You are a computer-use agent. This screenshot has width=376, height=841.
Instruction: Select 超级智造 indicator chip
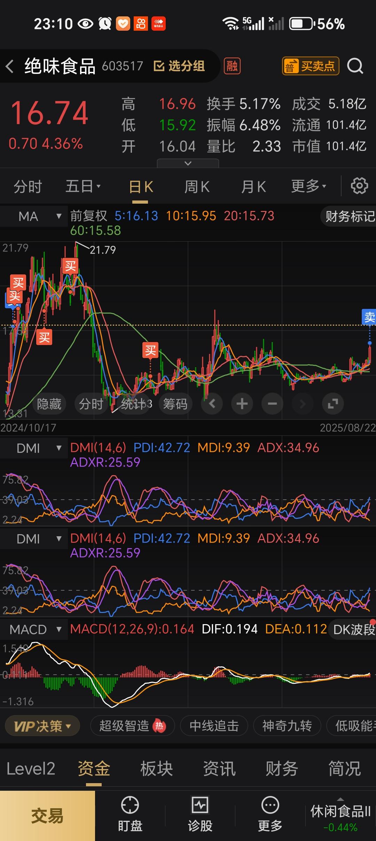[x=132, y=726]
